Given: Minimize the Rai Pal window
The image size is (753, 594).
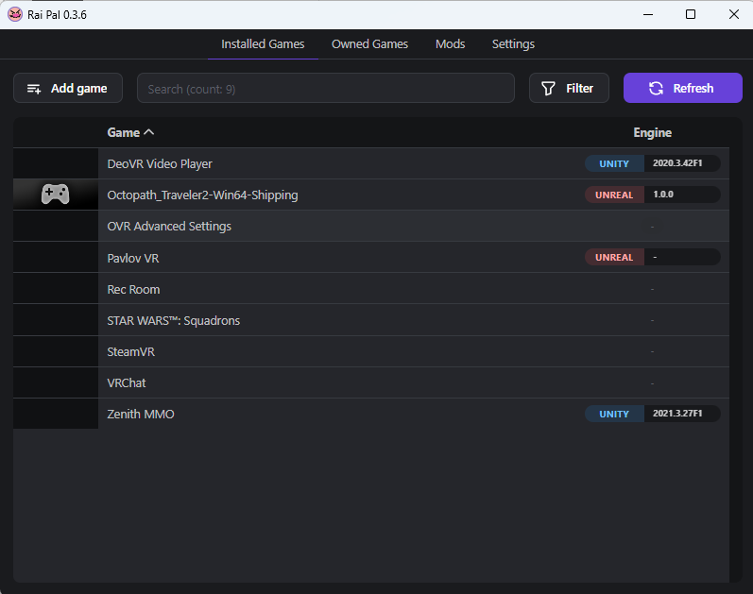Looking at the screenshot, I should click(x=648, y=14).
